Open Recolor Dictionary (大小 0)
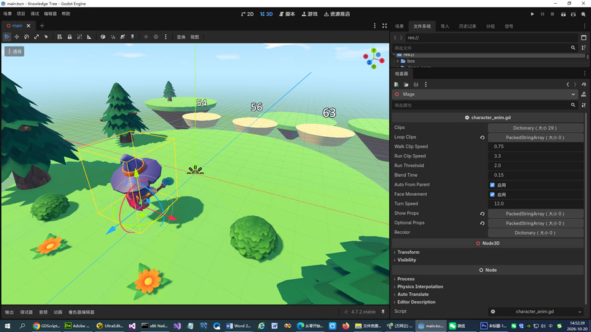This screenshot has height=332, width=591. point(535,233)
